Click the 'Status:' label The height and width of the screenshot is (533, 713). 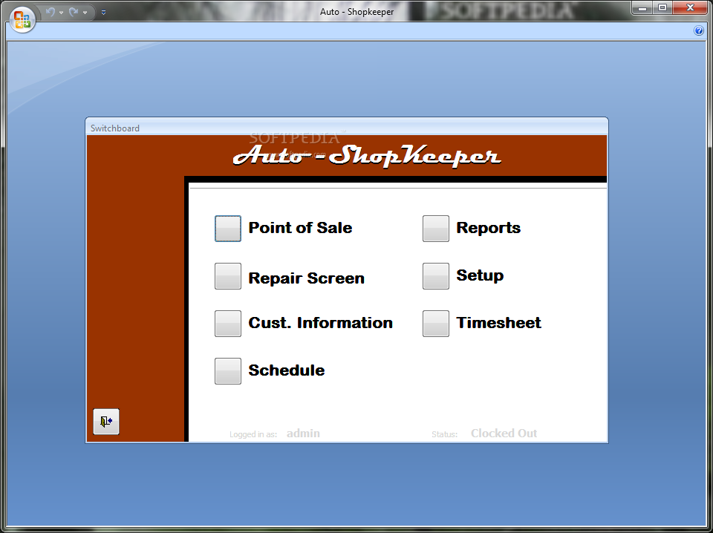point(444,434)
